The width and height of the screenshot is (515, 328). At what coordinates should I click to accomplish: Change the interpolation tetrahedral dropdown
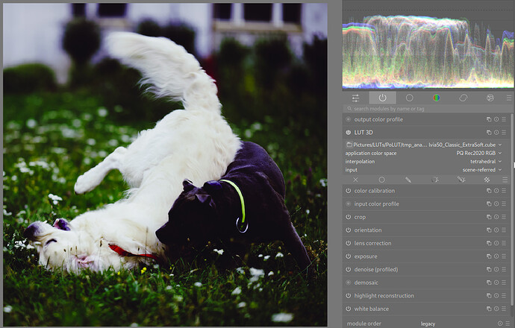point(424,161)
